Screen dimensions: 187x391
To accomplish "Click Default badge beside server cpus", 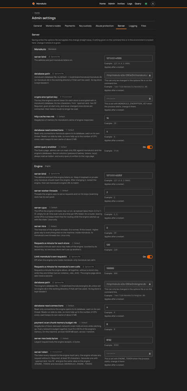I will click(53, 207).
